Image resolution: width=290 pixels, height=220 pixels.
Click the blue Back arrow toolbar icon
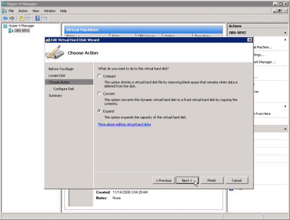(x=5, y=19)
